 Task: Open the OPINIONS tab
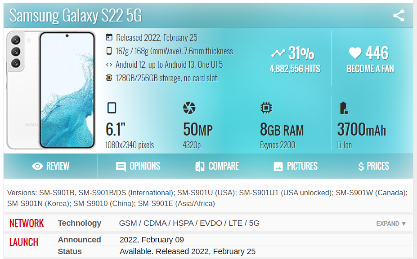pos(138,167)
